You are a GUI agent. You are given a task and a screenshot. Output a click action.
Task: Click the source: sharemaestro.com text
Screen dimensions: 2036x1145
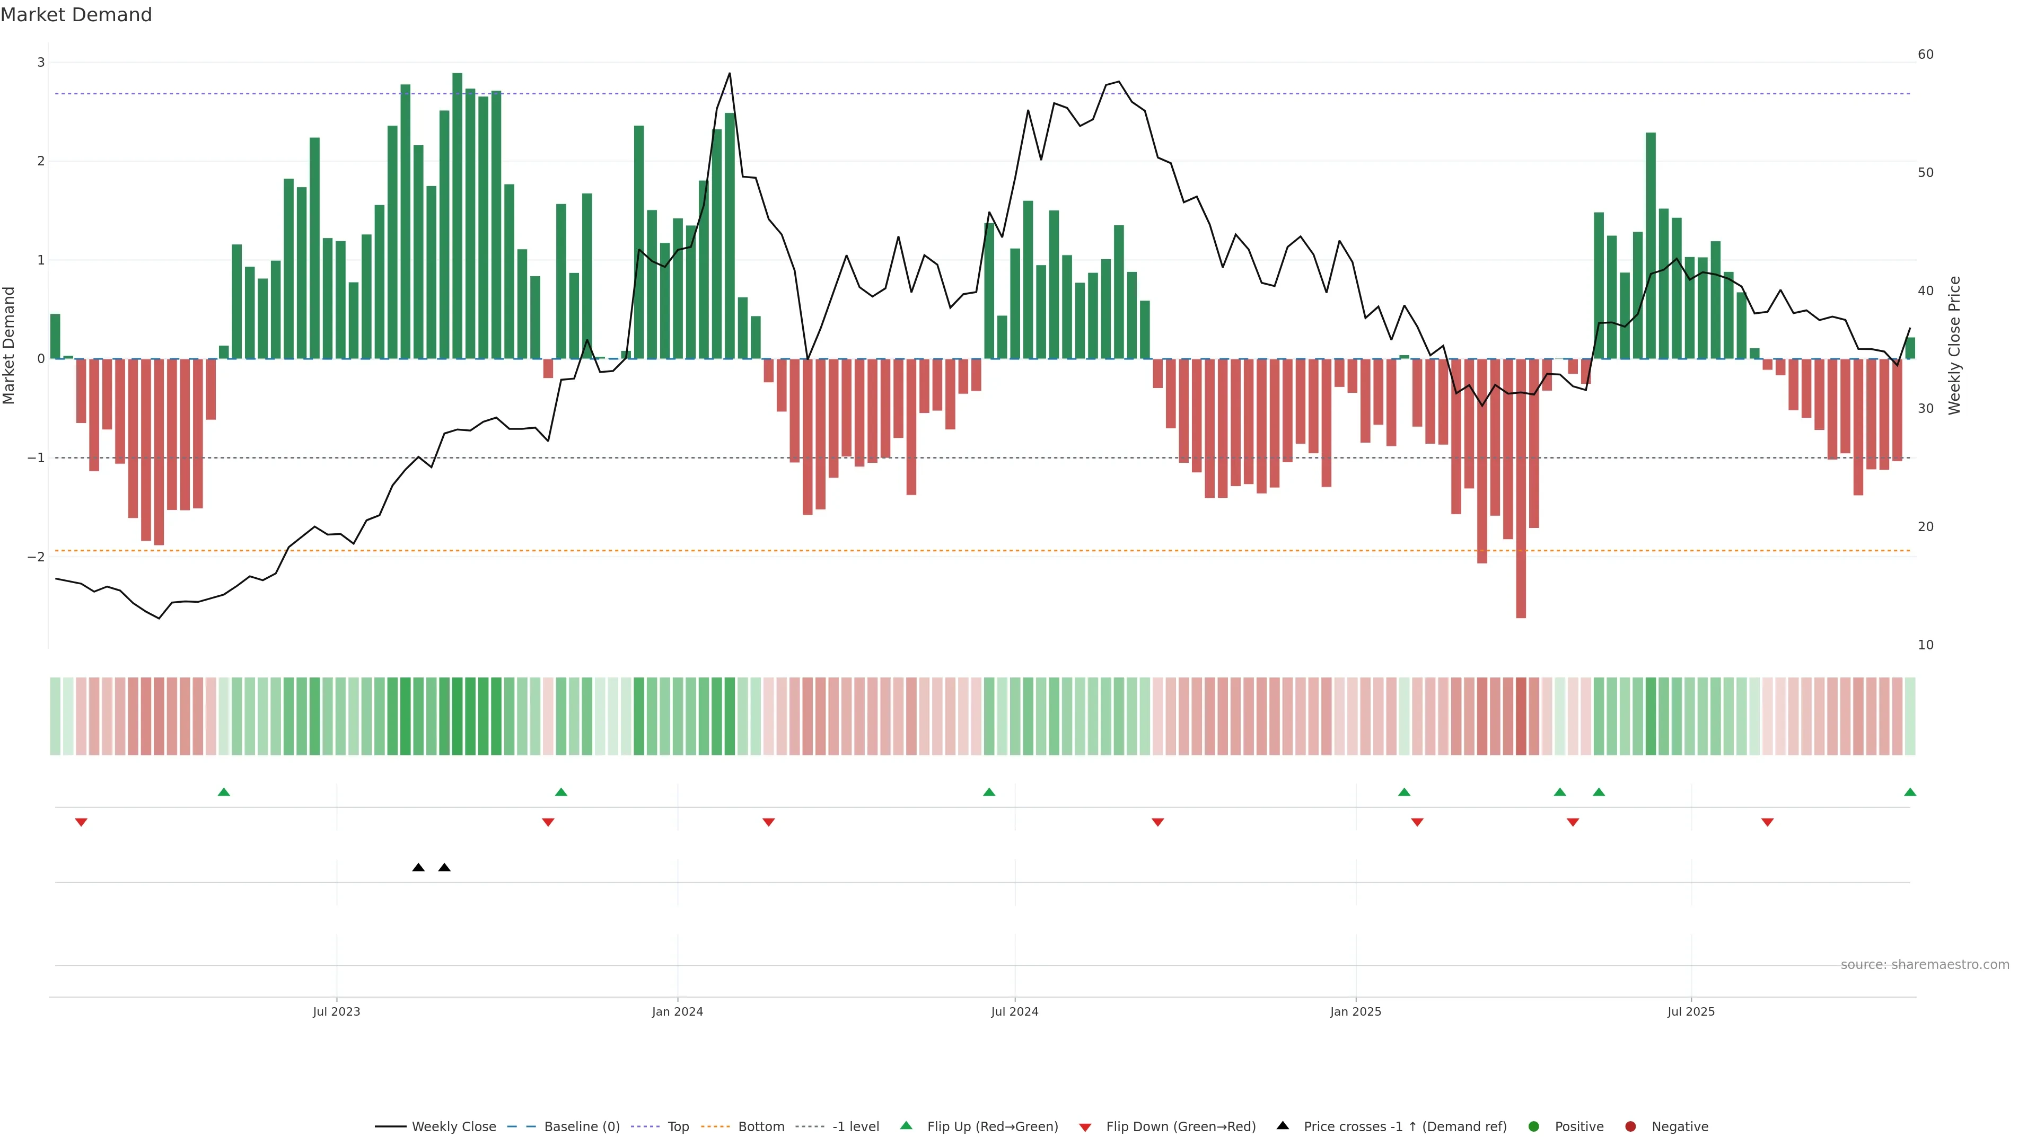tap(1925, 965)
